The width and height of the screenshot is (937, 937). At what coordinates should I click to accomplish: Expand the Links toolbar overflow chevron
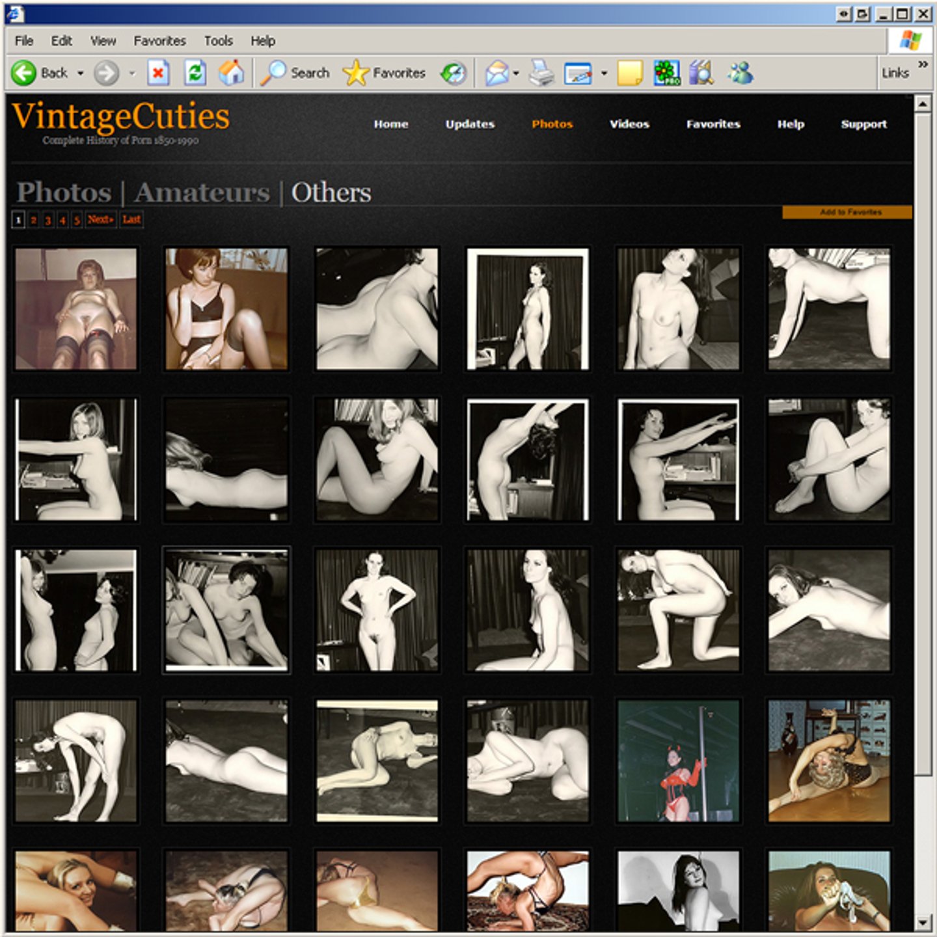[x=923, y=64]
